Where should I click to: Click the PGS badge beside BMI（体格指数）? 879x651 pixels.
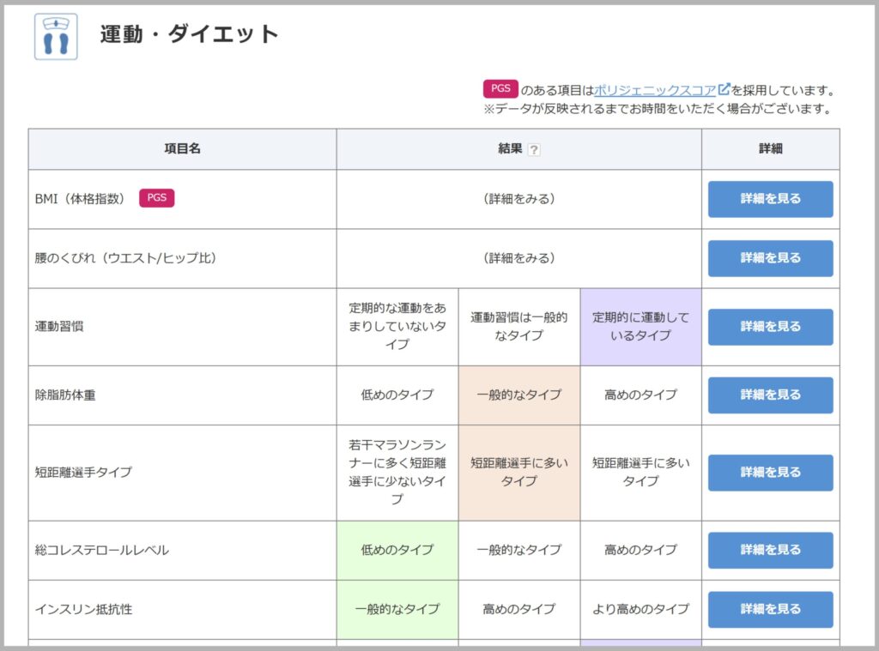click(156, 198)
